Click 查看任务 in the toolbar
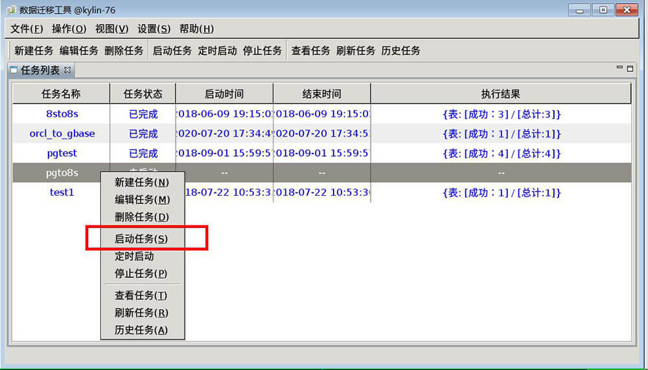Screen dimensions: 648x370 (x=311, y=51)
